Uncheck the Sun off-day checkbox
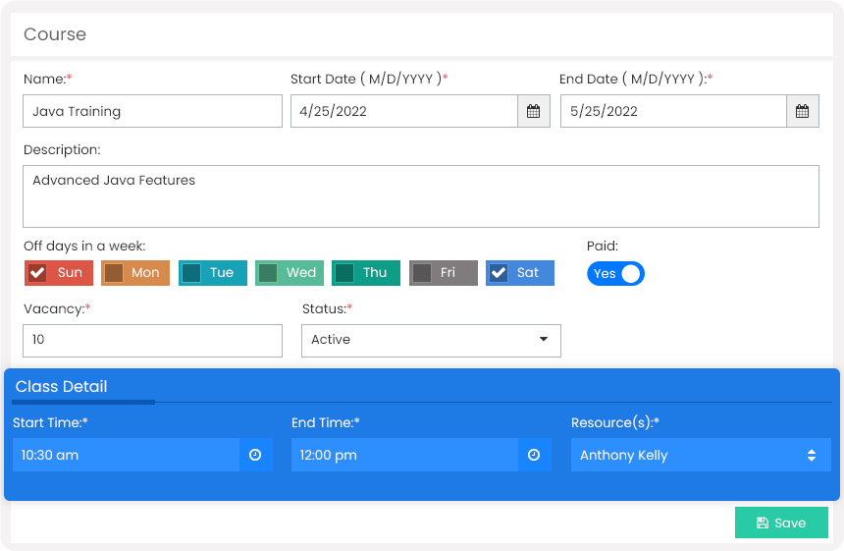Viewport: 844px width, 551px height. 37,272
